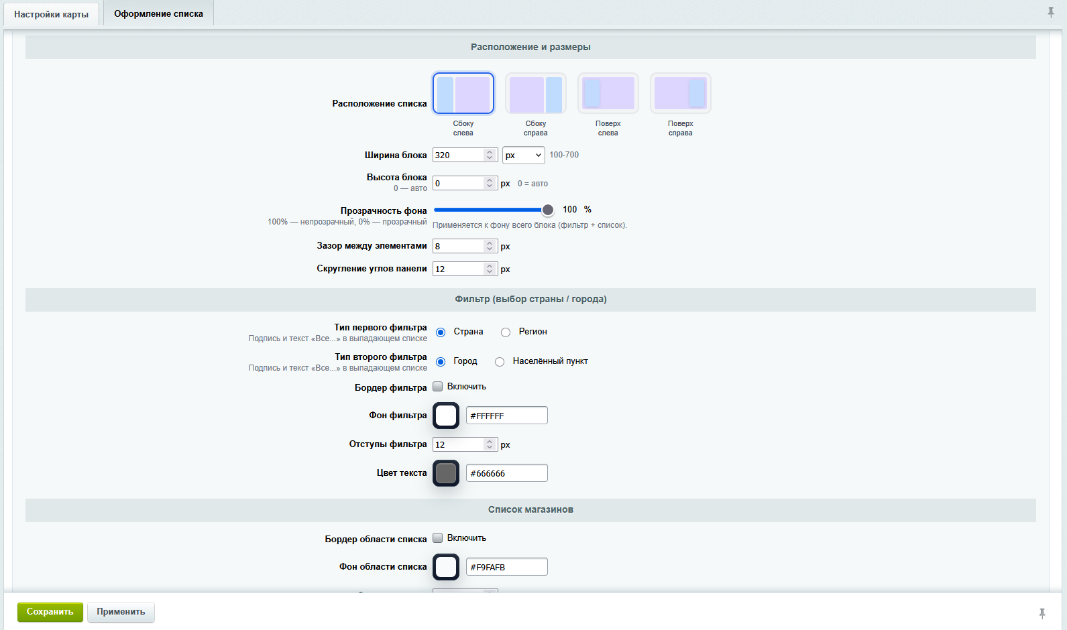This screenshot has height=630, width=1067.
Task: Pick the 'Поверх слева' layout icon
Action: 608,94
